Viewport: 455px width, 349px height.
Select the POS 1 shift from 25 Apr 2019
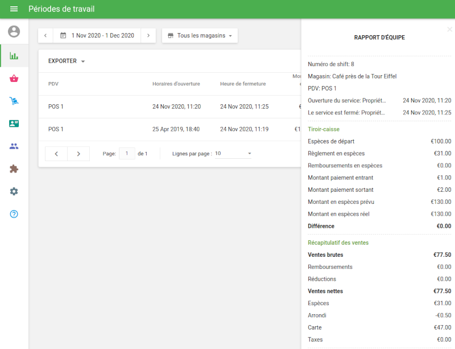tap(171, 129)
